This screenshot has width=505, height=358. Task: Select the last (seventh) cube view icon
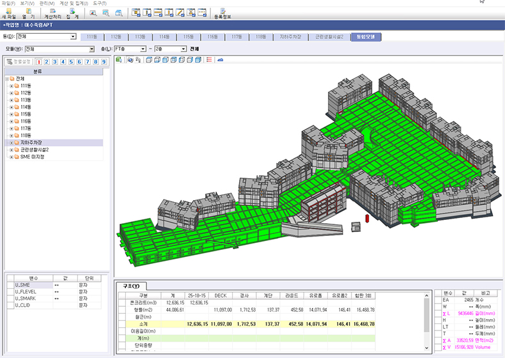click(198, 60)
